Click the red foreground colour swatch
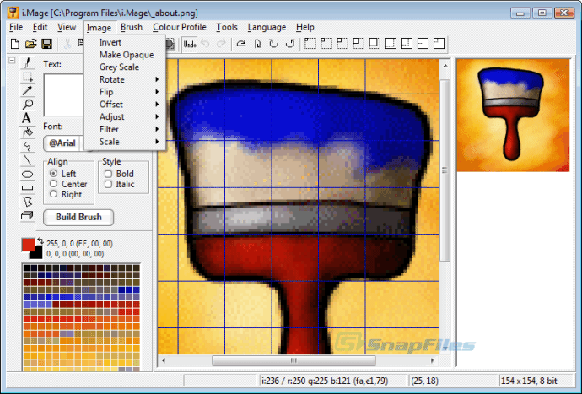The height and width of the screenshot is (394, 582). click(x=28, y=245)
